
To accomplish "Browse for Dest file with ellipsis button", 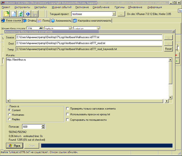I will tap(168, 43).
